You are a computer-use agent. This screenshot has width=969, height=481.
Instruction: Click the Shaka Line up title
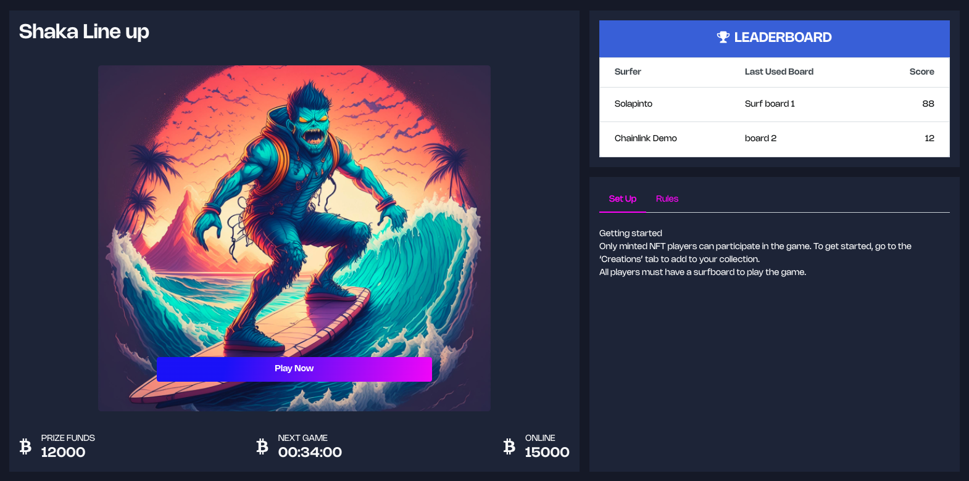pyautogui.click(x=84, y=31)
